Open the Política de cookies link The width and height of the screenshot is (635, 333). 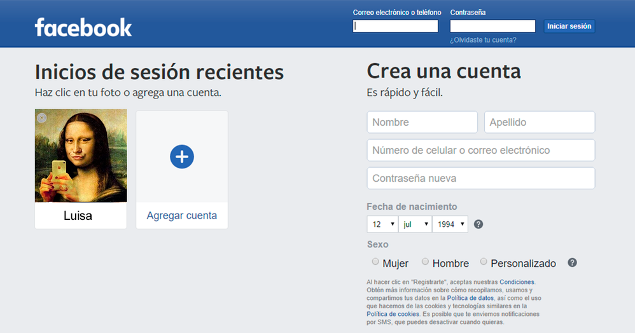tap(393, 314)
